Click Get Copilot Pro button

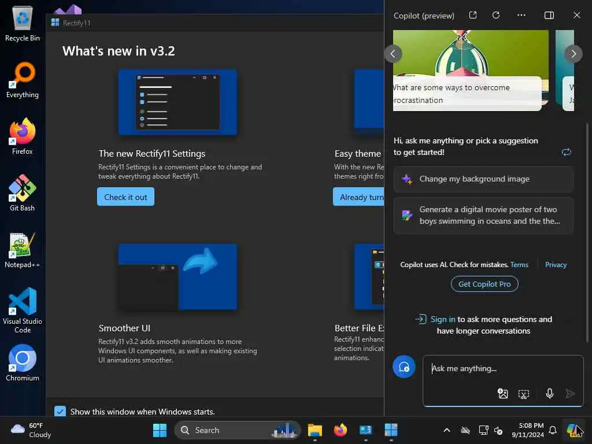pyautogui.click(x=484, y=284)
